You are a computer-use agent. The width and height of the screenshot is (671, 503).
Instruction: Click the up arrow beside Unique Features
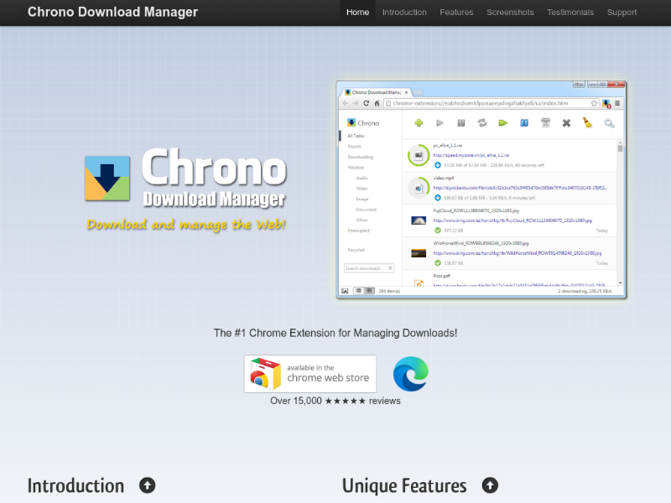tap(490, 485)
